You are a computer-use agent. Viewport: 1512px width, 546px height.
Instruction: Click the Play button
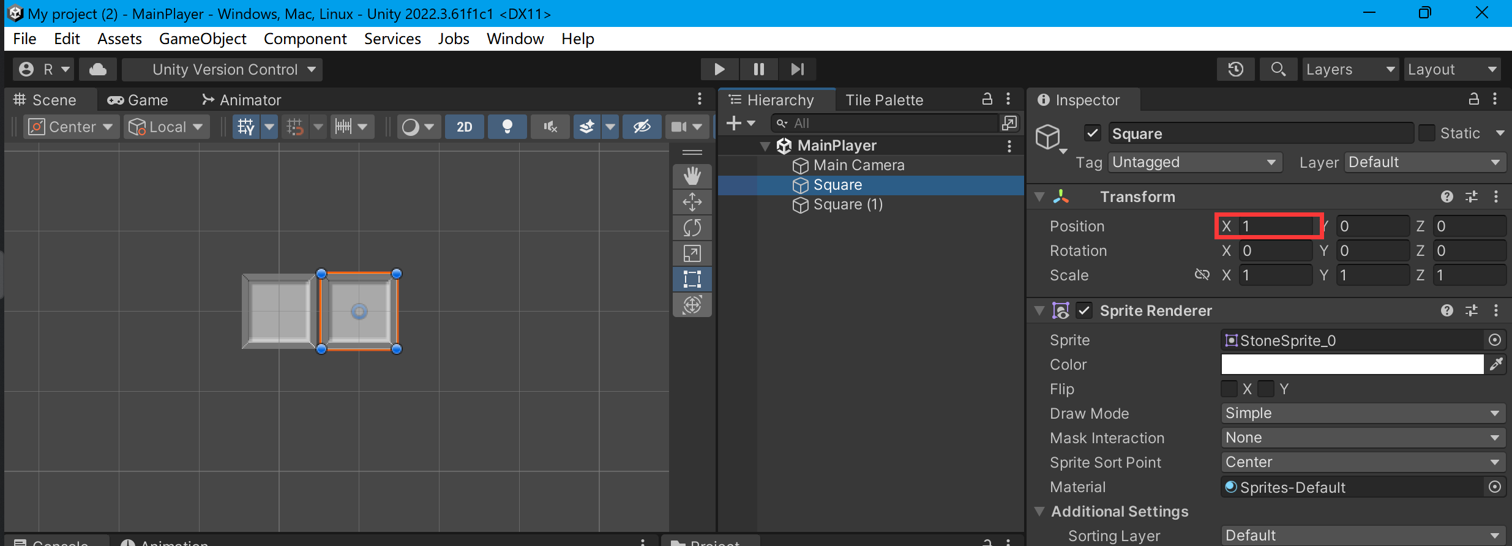coord(720,69)
